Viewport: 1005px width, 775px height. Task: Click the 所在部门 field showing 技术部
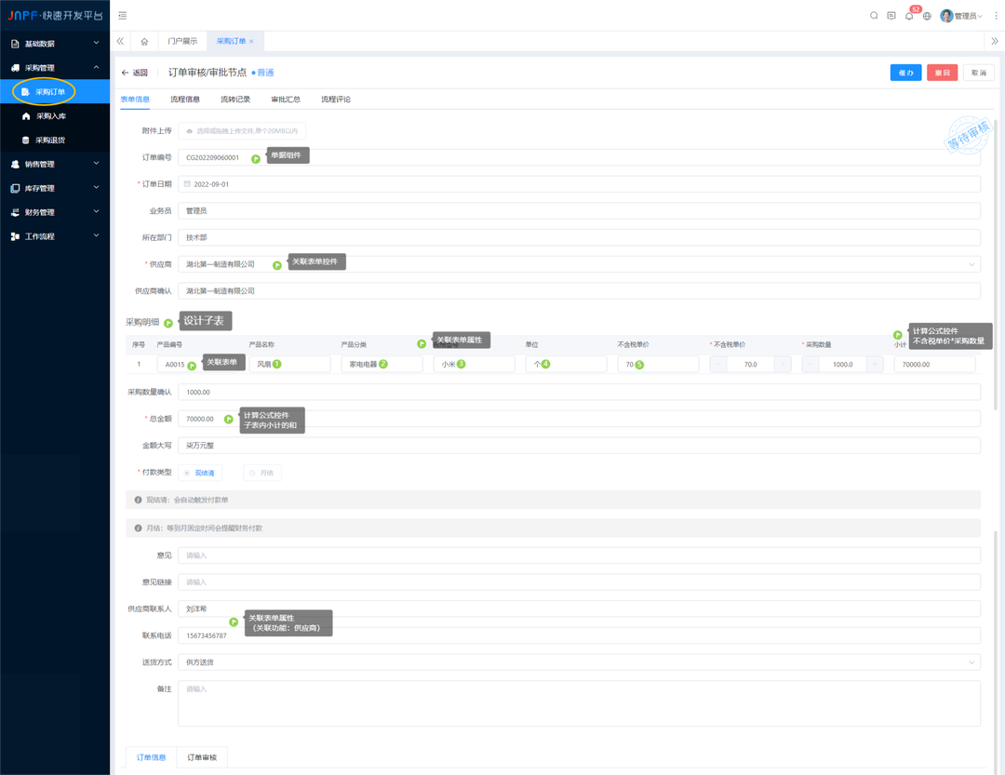tap(579, 237)
